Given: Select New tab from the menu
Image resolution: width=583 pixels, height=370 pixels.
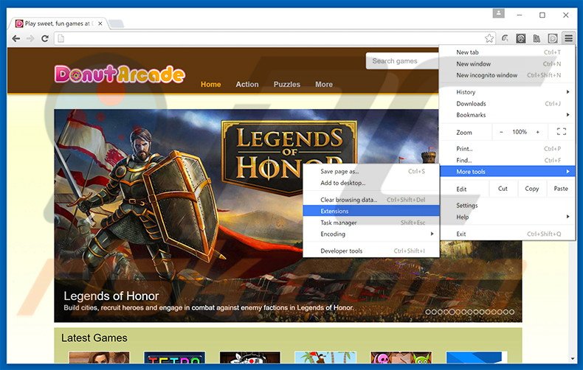Looking at the screenshot, I should [x=508, y=52].
